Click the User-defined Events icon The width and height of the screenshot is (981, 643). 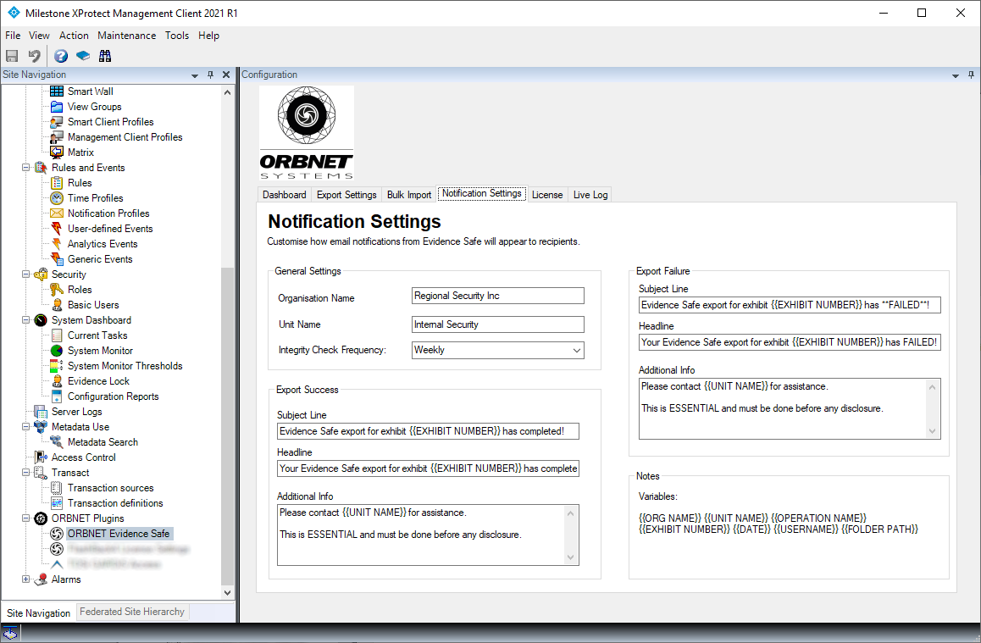(x=57, y=228)
